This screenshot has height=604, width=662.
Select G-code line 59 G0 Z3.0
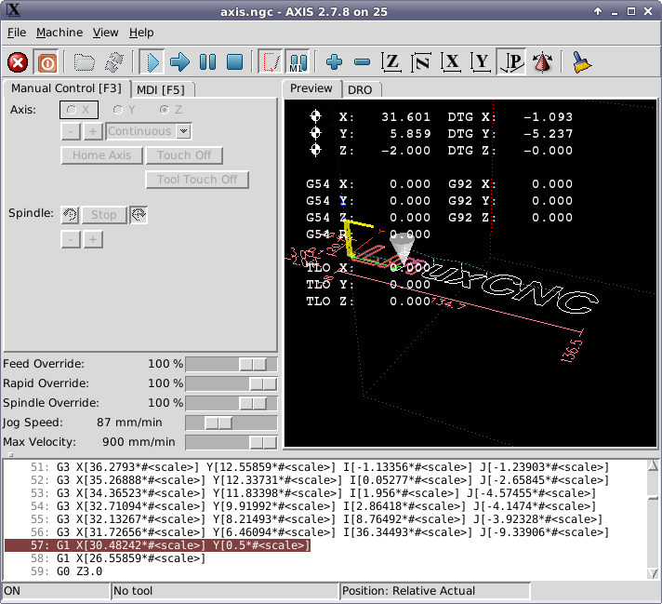click(x=67, y=571)
